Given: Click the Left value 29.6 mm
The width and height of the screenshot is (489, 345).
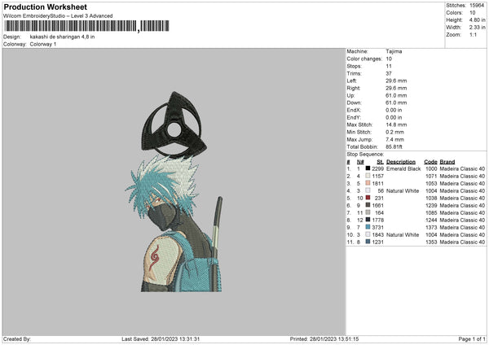Looking at the screenshot, I should (396, 81).
